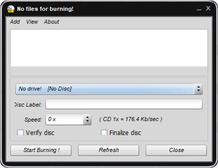
Task: Click the empty file list area
Action: 109,48
